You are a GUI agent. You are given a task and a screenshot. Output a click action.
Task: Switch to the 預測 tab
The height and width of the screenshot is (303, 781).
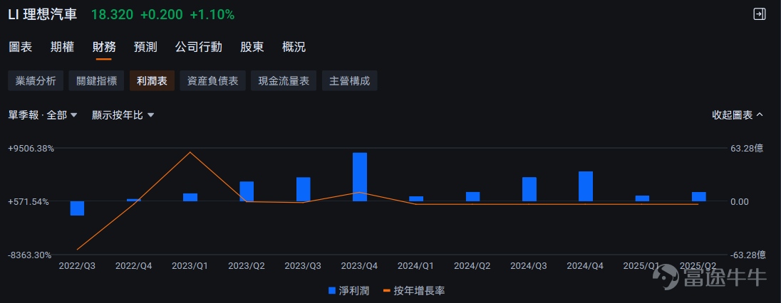coord(145,47)
